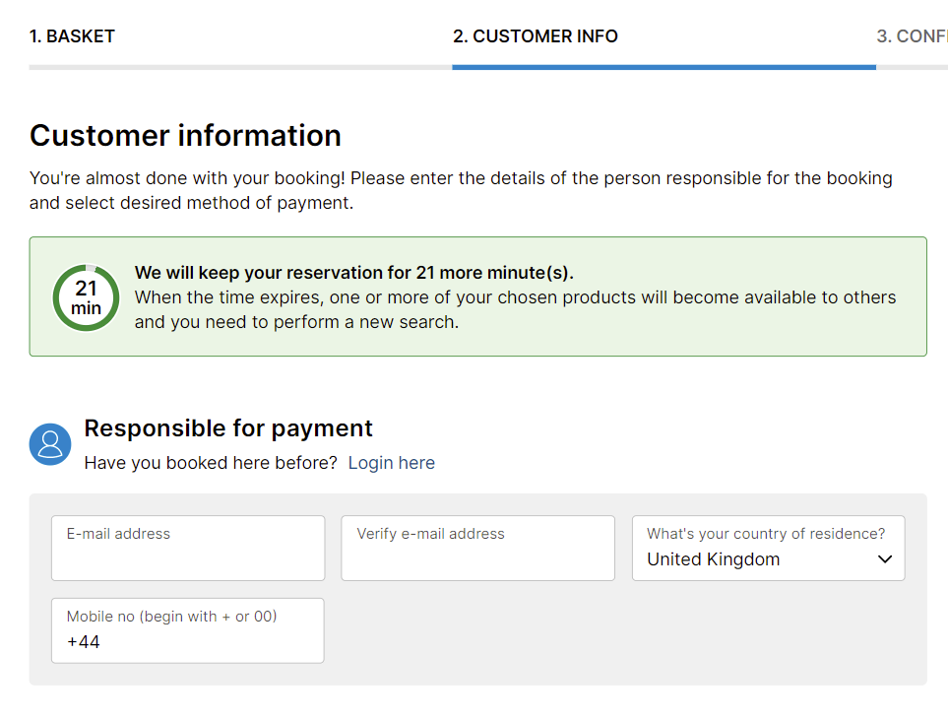
Task: Go back to the 1. Basket step
Action: [x=72, y=36]
